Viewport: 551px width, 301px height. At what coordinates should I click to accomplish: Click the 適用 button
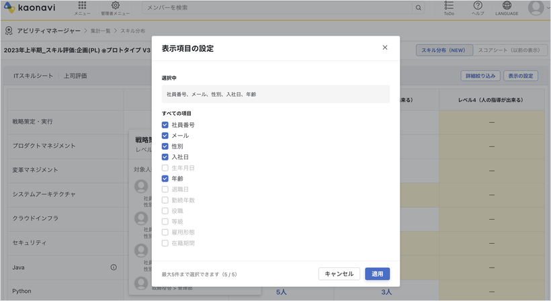coord(378,274)
